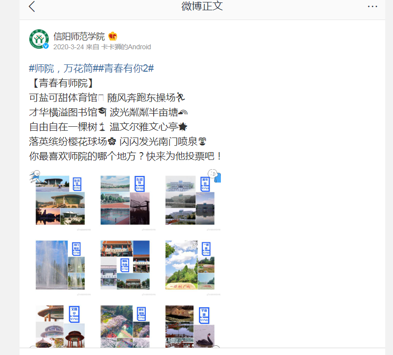
Task: View the 文心亭 pavilion photo collage
Action: (60, 326)
